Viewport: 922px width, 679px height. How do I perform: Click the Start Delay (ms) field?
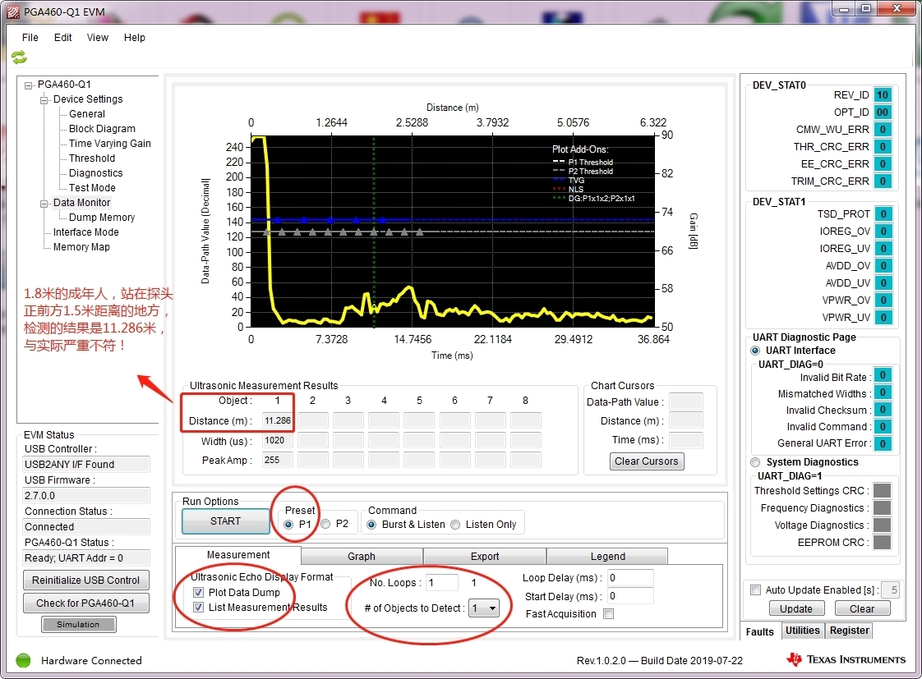(630, 596)
